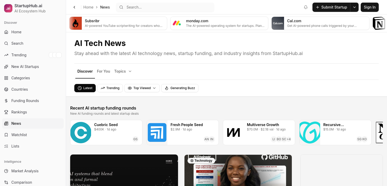Switch to the Discover tab
387x186 pixels.
tap(85, 71)
